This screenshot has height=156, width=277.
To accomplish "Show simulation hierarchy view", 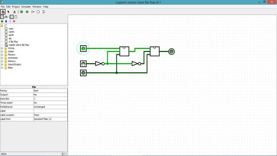I will 6,17.
